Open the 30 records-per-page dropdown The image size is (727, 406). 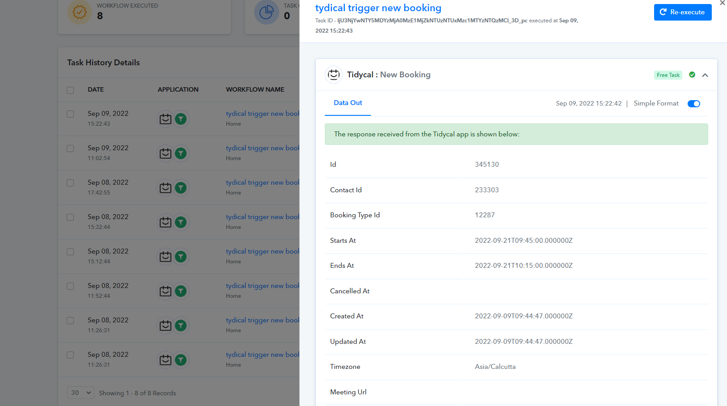[81, 393]
